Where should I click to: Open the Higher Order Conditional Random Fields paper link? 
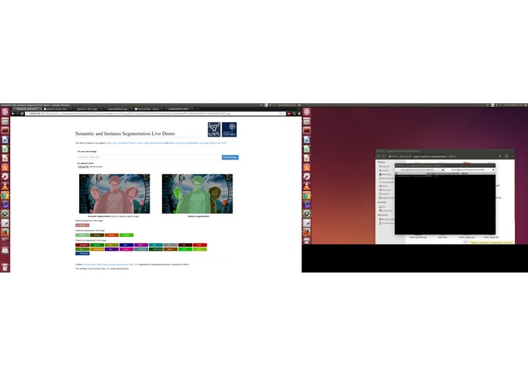click(x=135, y=143)
